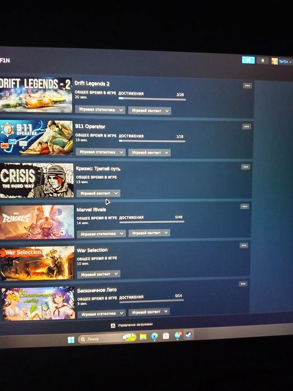Expand Игровая статистика for Drift Legends 2
Viewport: 293px width, 391px height.
100,109
